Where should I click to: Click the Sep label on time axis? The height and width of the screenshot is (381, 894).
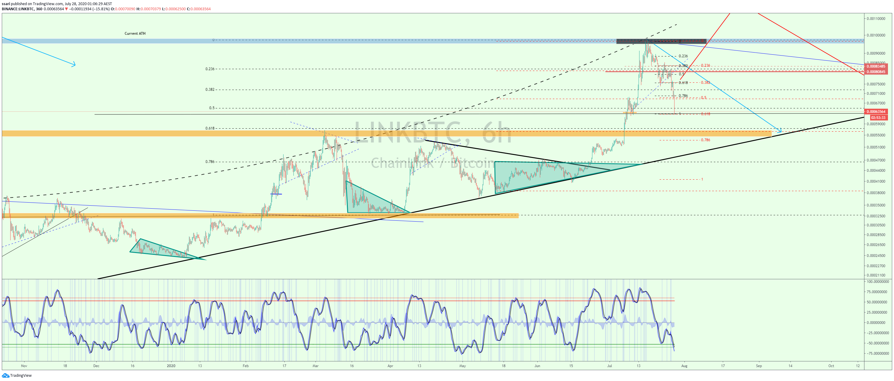[759, 366]
